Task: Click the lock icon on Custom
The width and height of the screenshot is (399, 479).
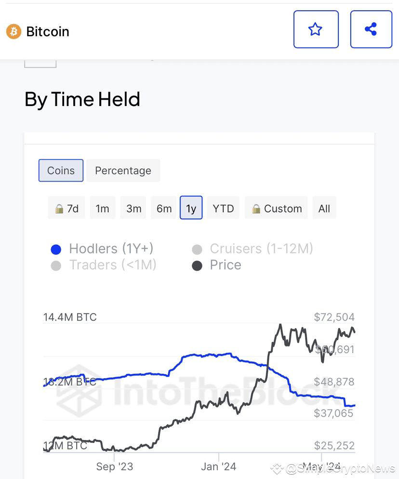Action: point(256,209)
